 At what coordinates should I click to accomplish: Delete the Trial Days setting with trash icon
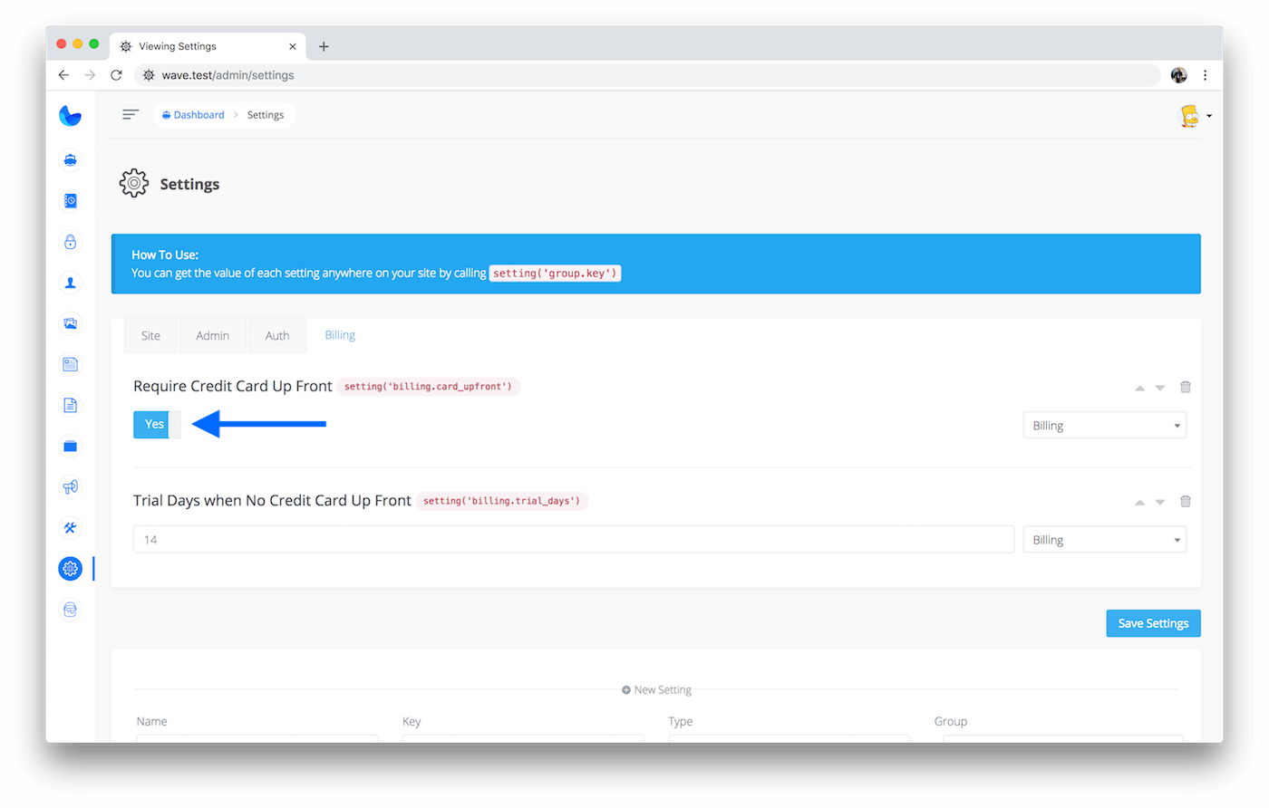click(1185, 501)
